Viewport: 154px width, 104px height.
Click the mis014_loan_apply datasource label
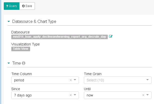pyautogui.click(x=60, y=37)
